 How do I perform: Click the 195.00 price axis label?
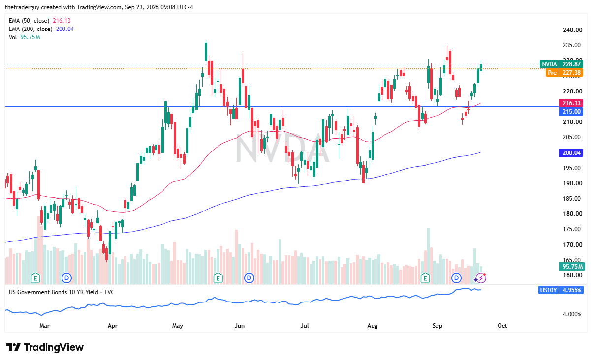(x=573, y=168)
